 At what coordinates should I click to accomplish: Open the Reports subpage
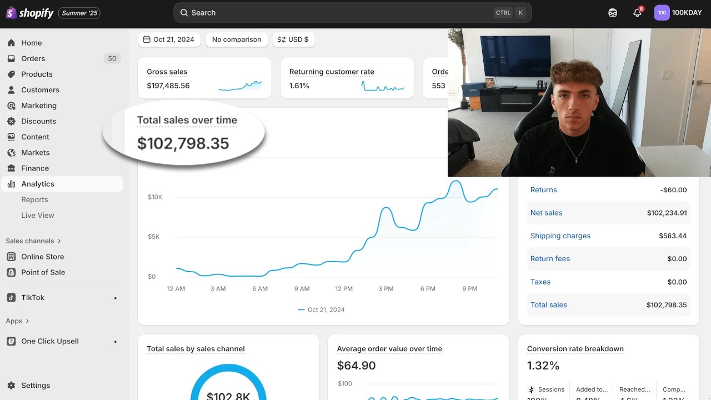34,199
